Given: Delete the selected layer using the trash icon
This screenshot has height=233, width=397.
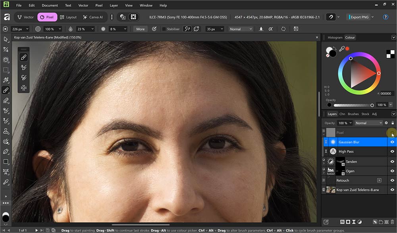Looking at the screenshot, I should pos(393,222).
